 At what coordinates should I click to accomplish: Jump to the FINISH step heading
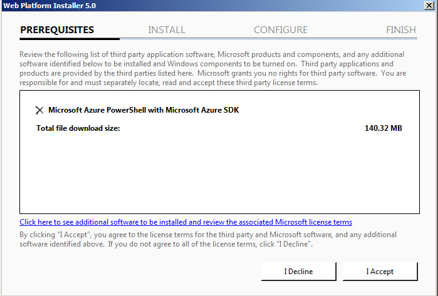point(401,30)
